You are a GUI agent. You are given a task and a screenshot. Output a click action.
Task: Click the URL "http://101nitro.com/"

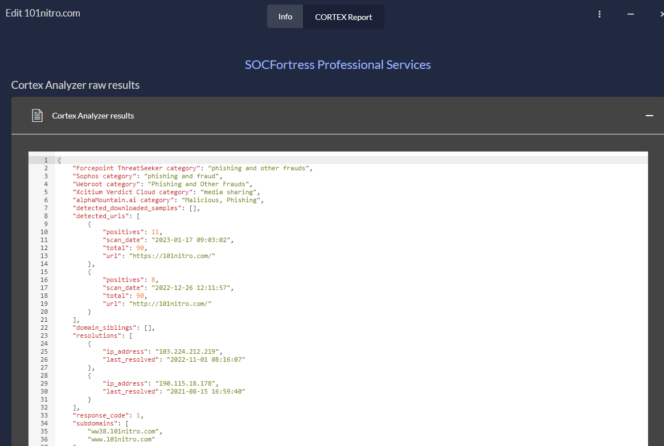170,304
